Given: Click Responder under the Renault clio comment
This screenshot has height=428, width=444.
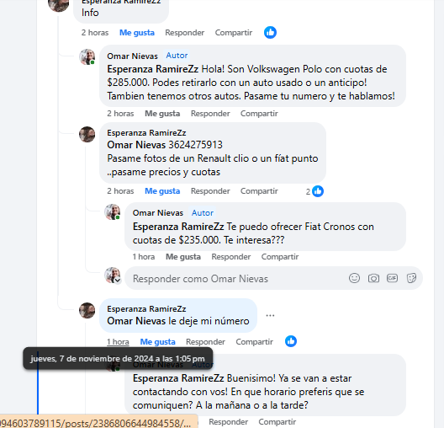Looking at the screenshot, I should (x=210, y=191).
